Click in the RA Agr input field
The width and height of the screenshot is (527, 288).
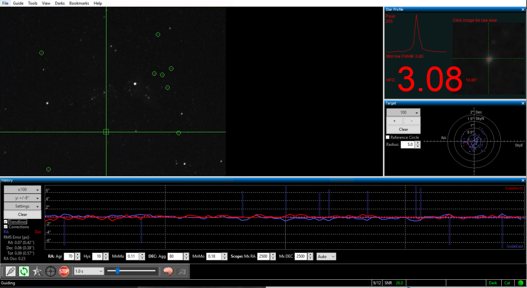[69, 257]
